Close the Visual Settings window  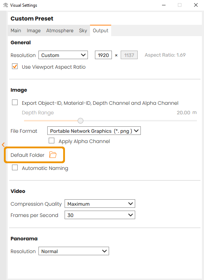196,5
